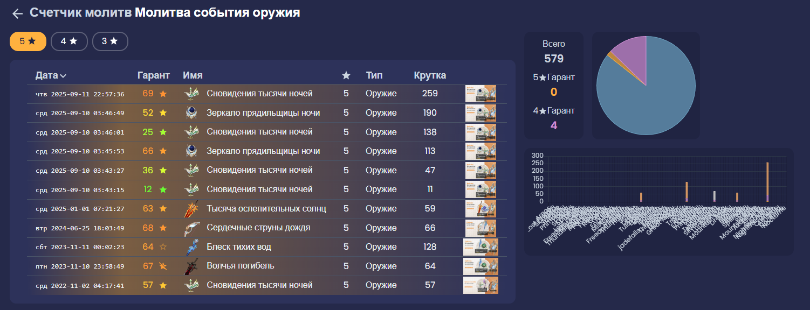Click the Тип column header
This screenshot has width=810, height=310.
pyautogui.click(x=374, y=75)
